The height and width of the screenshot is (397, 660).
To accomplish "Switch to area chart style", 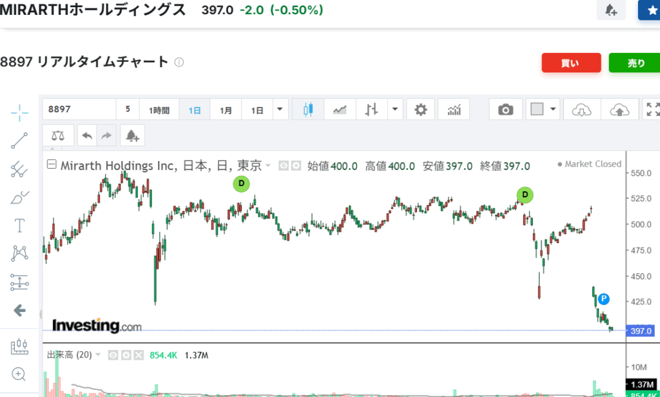I will pyautogui.click(x=340, y=110).
